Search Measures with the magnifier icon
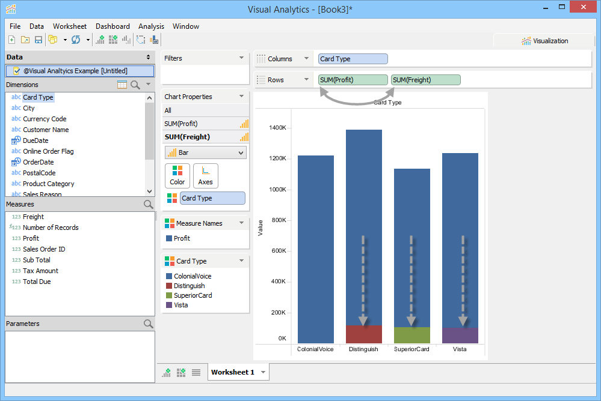601x401 pixels. [149, 204]
